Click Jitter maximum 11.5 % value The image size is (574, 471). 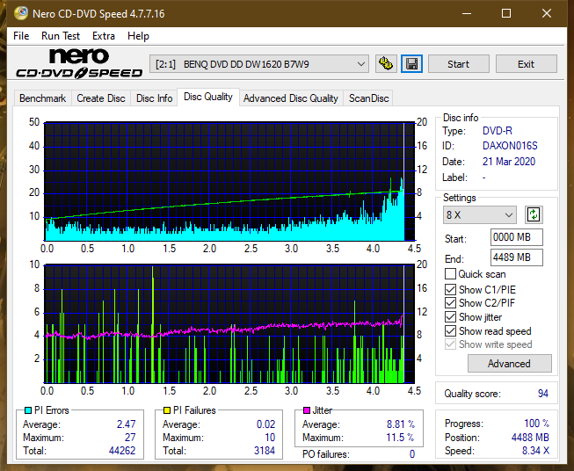pyautogui.click(x=401, y=438)
